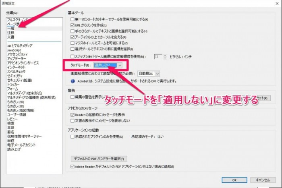This screenshot has width=282, height=188.
Task: Select ものさし (2D) category
Action: click(x=16, y=102)
